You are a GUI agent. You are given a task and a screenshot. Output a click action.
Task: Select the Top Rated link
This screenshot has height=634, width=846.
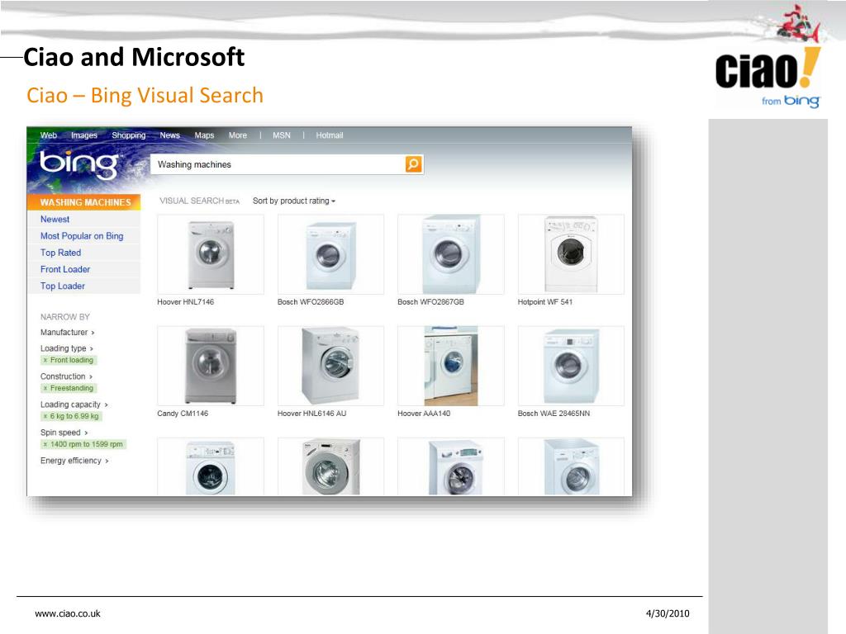(60, 253)
